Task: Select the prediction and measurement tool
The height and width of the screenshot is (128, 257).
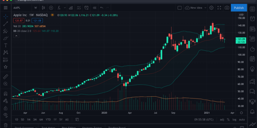Action: pos(5,60)
